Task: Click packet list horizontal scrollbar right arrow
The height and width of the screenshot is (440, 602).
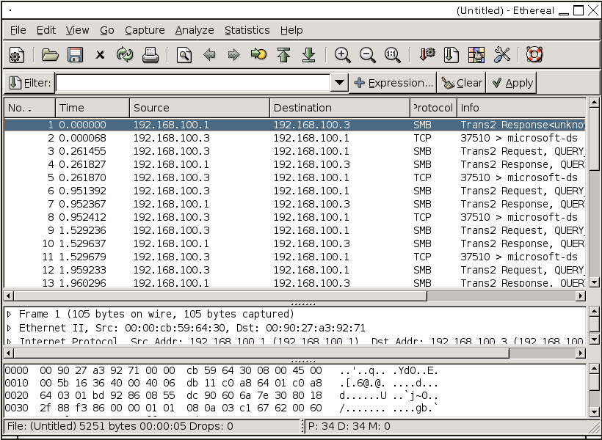Action: pos(581,296)
